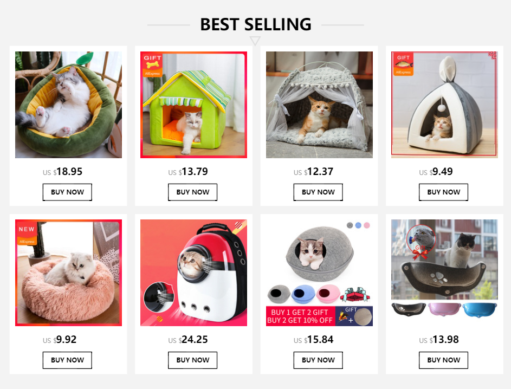Click the down triangle below Best Selling

point(255,41)
